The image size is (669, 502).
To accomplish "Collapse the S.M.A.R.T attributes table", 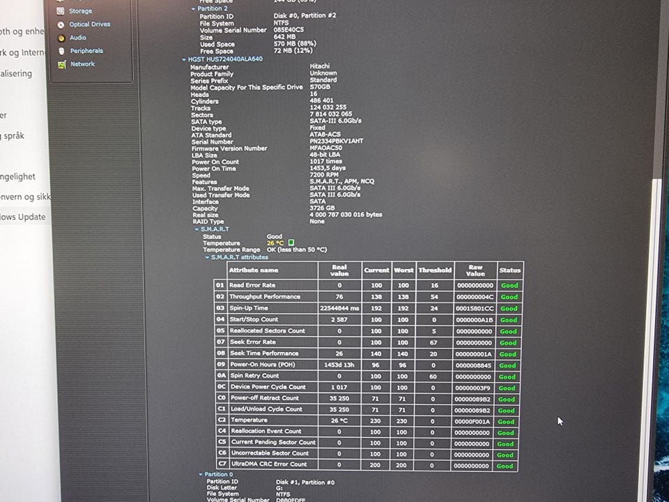I will [x=208, y=258].
